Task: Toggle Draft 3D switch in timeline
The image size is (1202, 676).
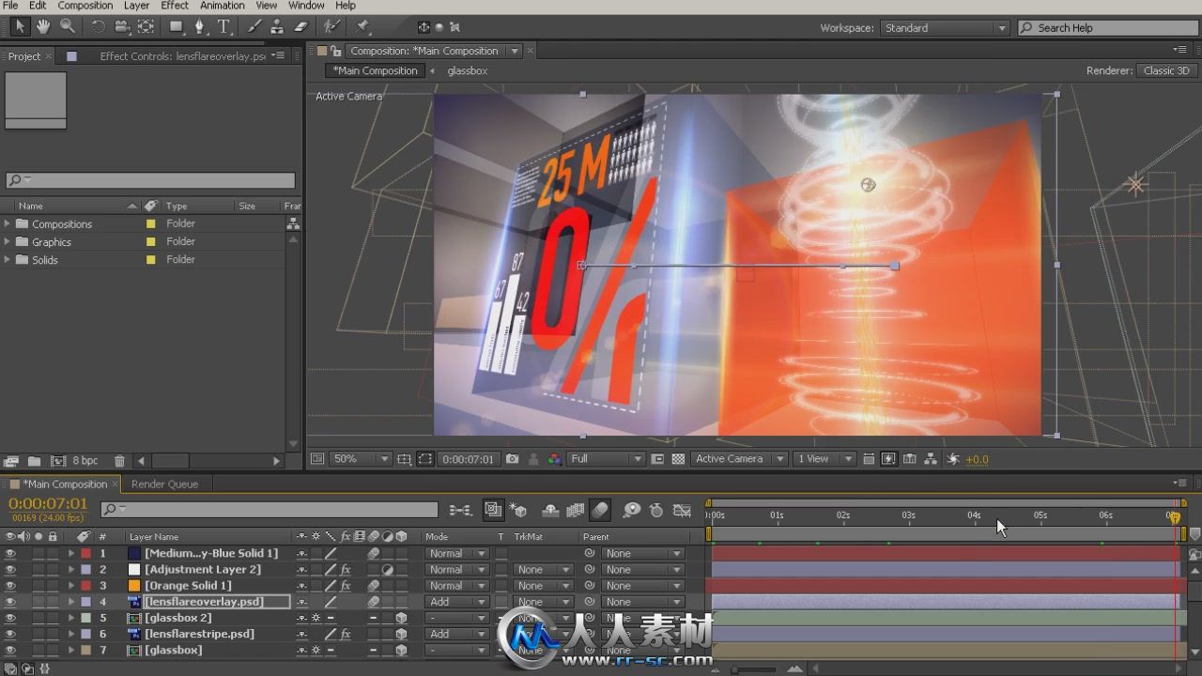Action: click(518, 510)
